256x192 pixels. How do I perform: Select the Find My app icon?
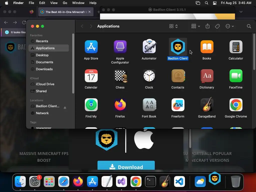[91, 105]
